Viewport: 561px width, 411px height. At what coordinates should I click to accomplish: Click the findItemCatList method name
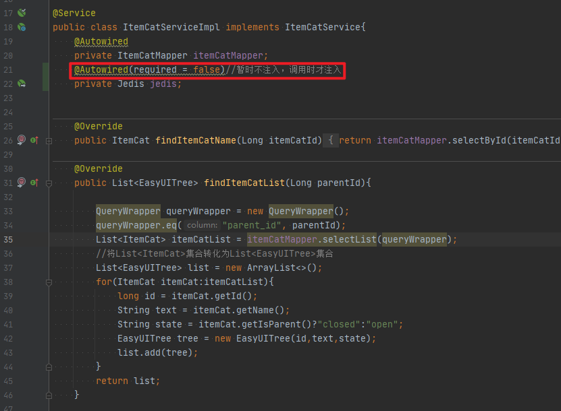tap(244, 183)
